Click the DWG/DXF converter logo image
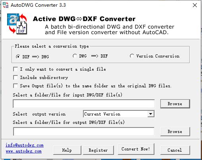Viewport: 202px width, 160px height. pyautogui.click(x=17, y=24)
